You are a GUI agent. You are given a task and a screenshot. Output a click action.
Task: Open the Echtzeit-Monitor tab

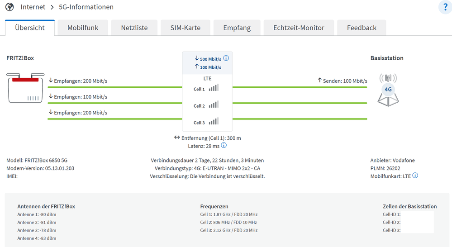click(x=299, y=28)
